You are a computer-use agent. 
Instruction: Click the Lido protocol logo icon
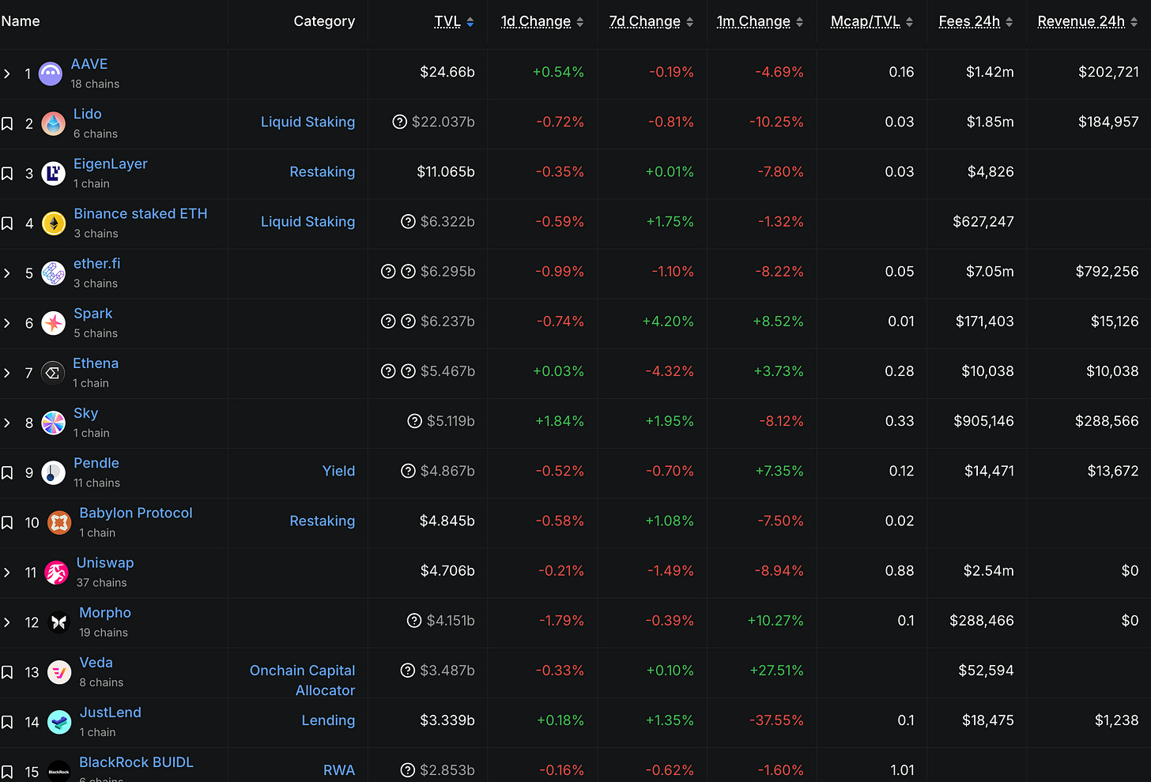[53, 124]
